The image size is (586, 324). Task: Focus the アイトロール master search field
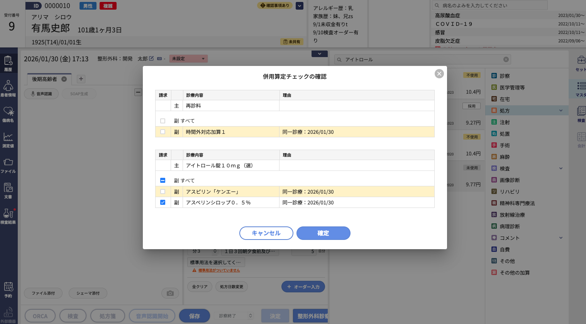tap(423, 59)
